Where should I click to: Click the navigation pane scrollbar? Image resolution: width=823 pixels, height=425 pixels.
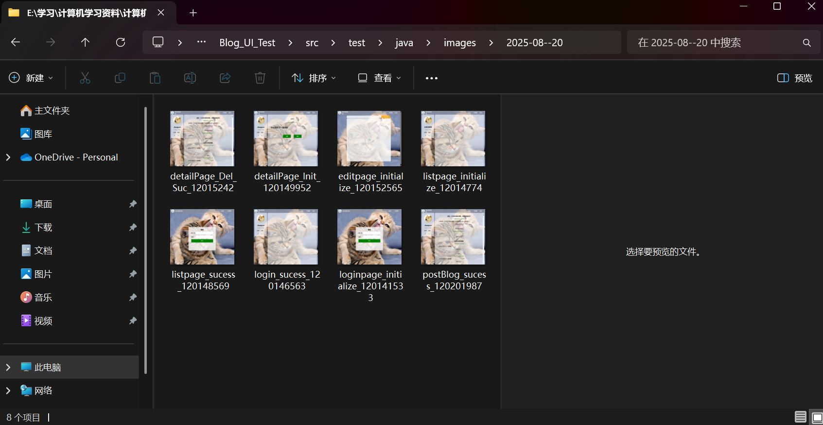pos(145,241)
